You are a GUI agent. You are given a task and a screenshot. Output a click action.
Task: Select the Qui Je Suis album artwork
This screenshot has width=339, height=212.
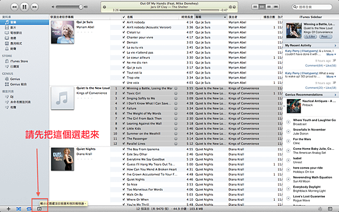click(63, 32)
